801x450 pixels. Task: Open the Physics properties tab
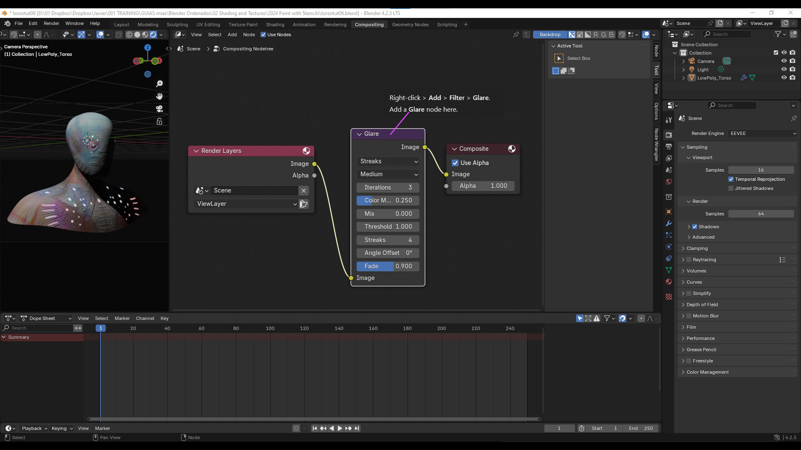click(669, 247)
